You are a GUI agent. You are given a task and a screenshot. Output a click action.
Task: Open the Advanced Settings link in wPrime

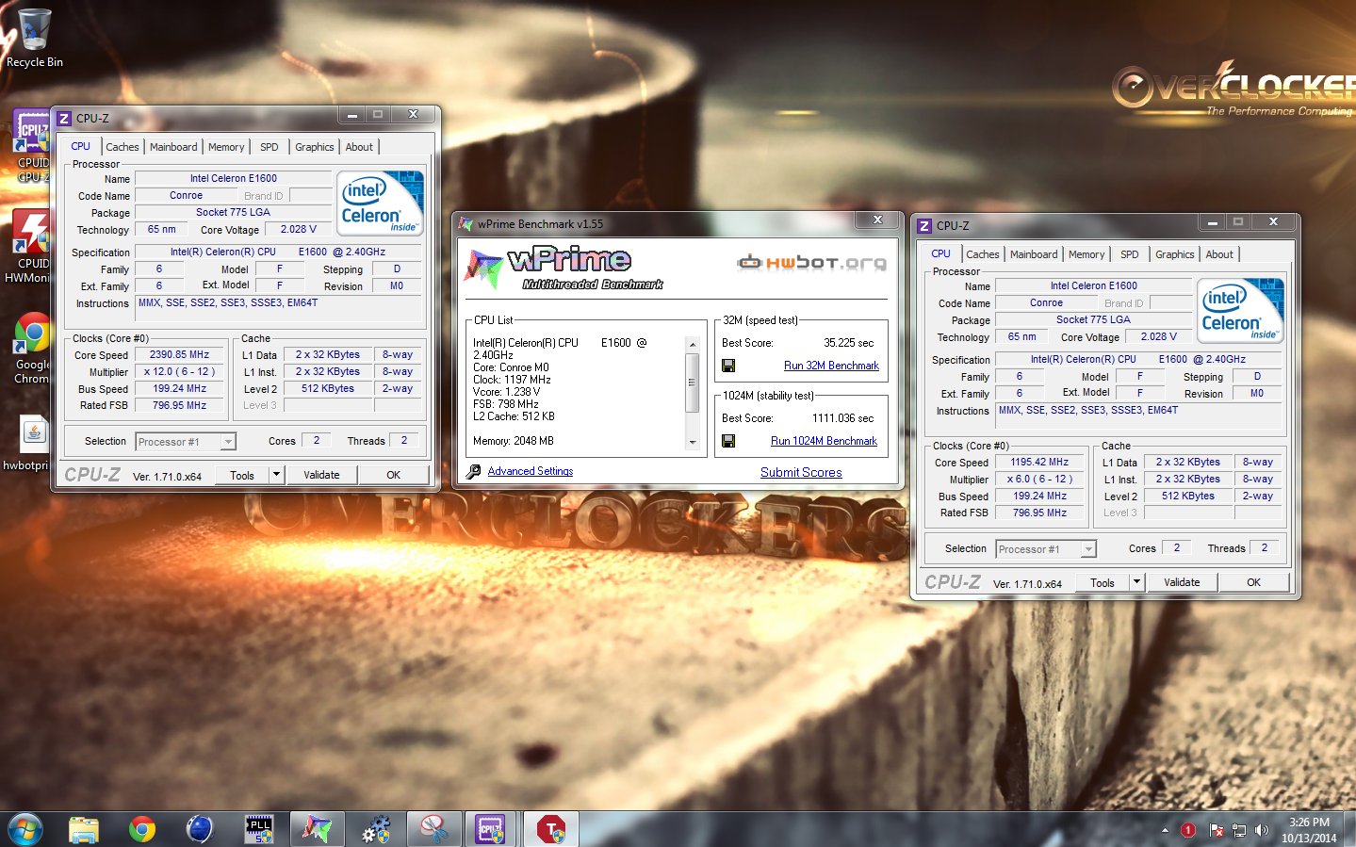(x=531, y=471)
